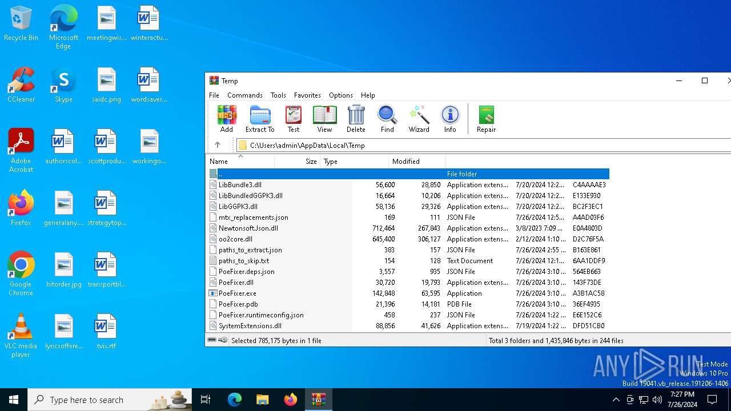
Task: Go up one folder level arrow
Action: 218,145
